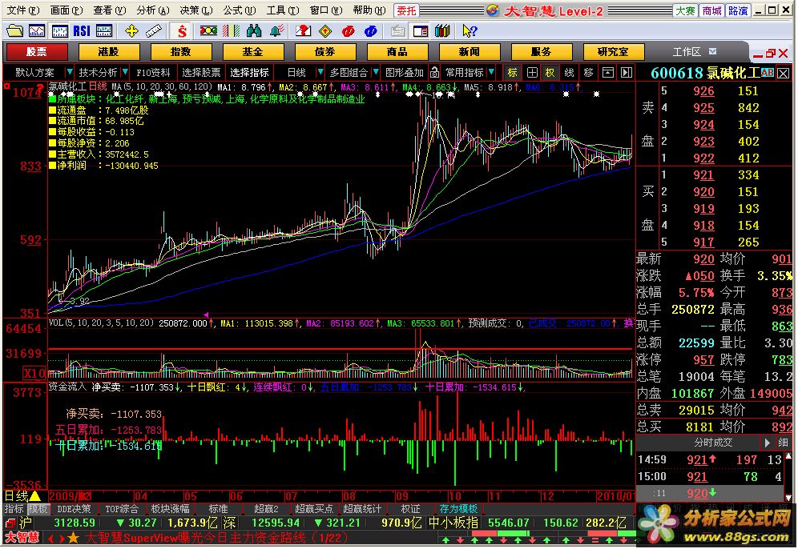Select the 超赢买点 bottom tab
The height and width of the screenshot is (549, 798).
313,509
